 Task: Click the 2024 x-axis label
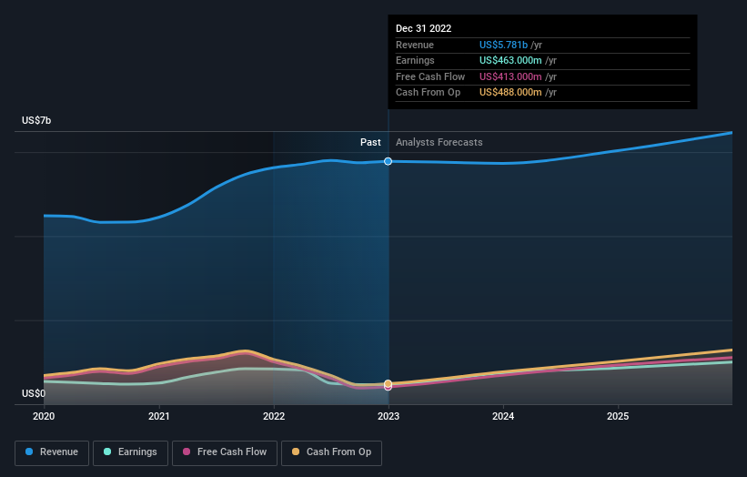tap(503, 417)
